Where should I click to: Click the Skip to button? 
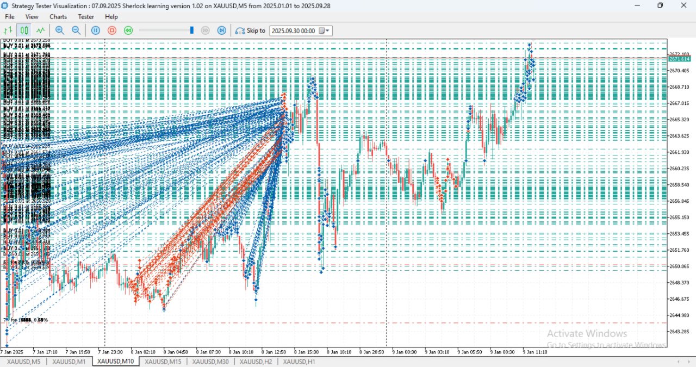click(x=251, y=30)
